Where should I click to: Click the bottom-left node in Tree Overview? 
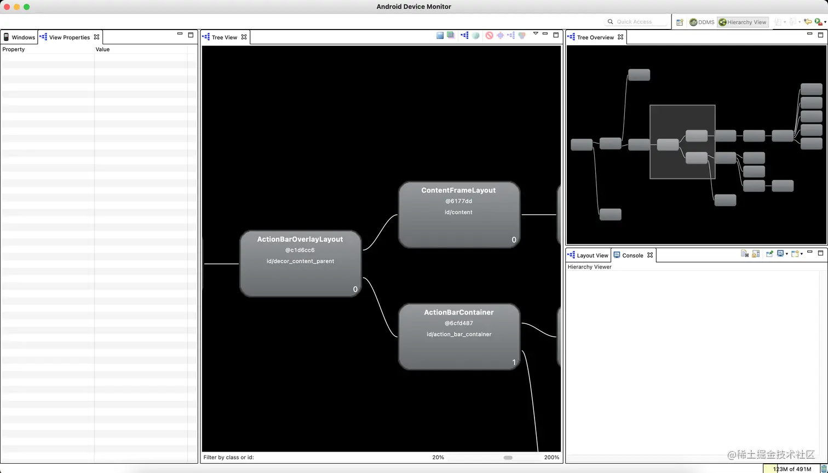[611, 214]
